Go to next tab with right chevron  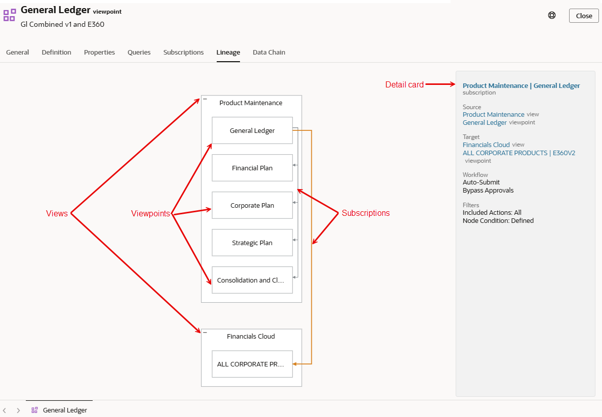tap(18, 410)
